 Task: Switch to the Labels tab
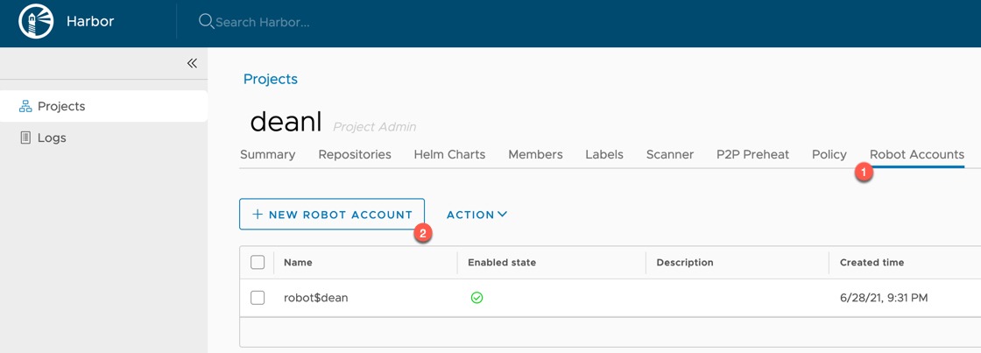point(604,154)
